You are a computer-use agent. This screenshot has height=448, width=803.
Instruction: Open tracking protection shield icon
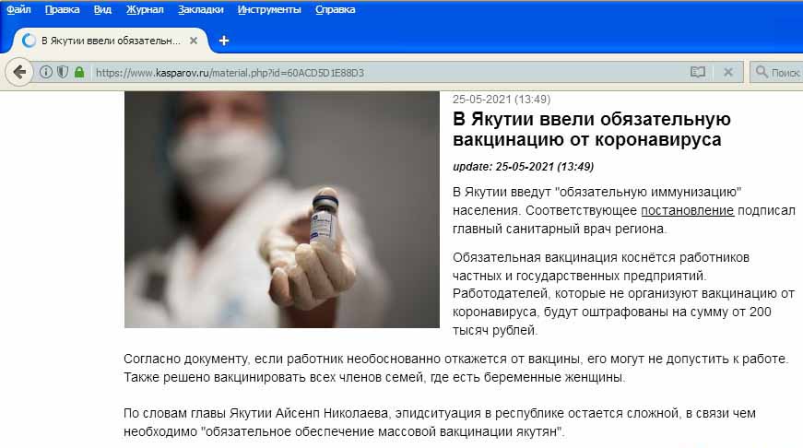click(x=63, y=72)
